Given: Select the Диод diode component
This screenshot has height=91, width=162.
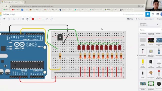Looking at the screenshot, I should pyautogui.click(x=143, y=74).
